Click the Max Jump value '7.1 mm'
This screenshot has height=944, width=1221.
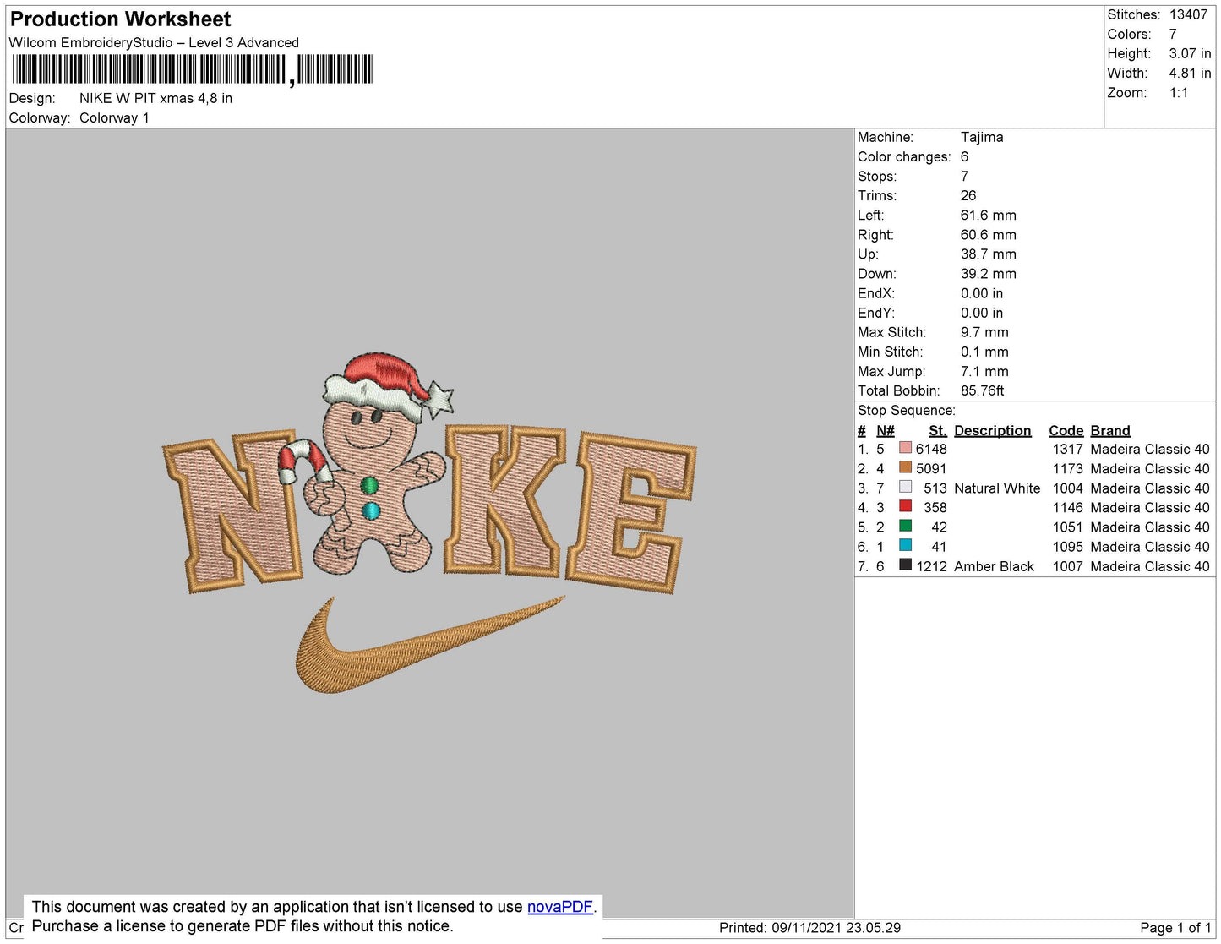pos(984,371)
